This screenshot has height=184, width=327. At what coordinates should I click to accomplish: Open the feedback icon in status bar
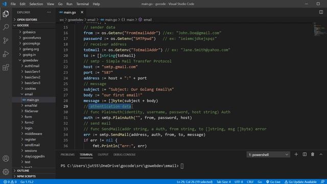tap(322, 182)
